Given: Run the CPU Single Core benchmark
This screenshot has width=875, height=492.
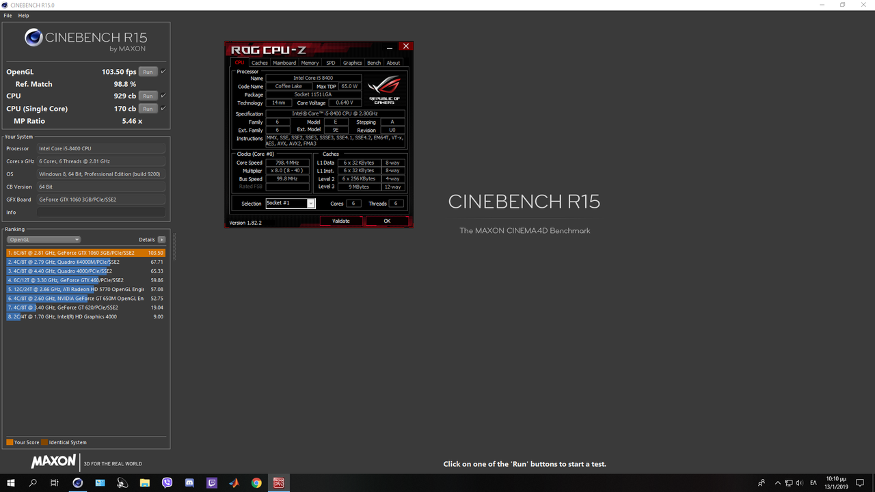Looking at the screenshot, I should (148, 109).
